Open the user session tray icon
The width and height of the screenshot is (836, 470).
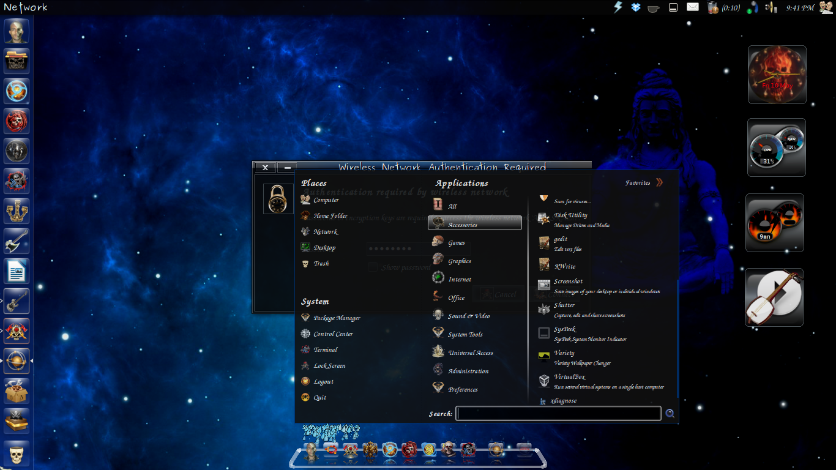coord(826,7)
